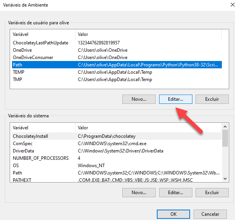Select the OneDriveConsumer user variable row
This screenshot has height=220, width=235.
tap(117, 58)
